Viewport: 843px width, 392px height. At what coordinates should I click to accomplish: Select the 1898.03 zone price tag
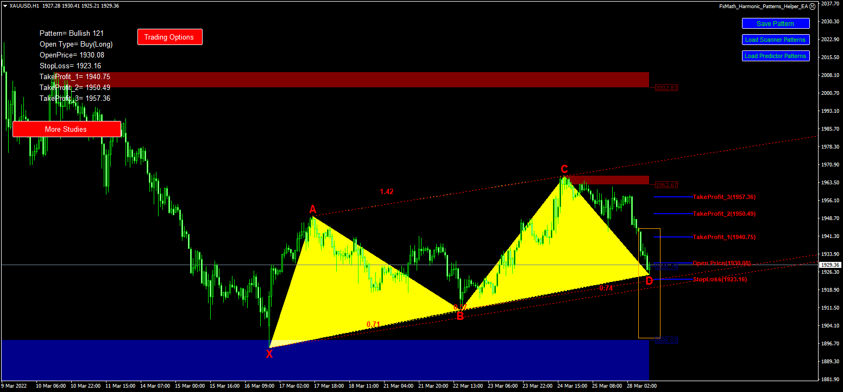666,340
